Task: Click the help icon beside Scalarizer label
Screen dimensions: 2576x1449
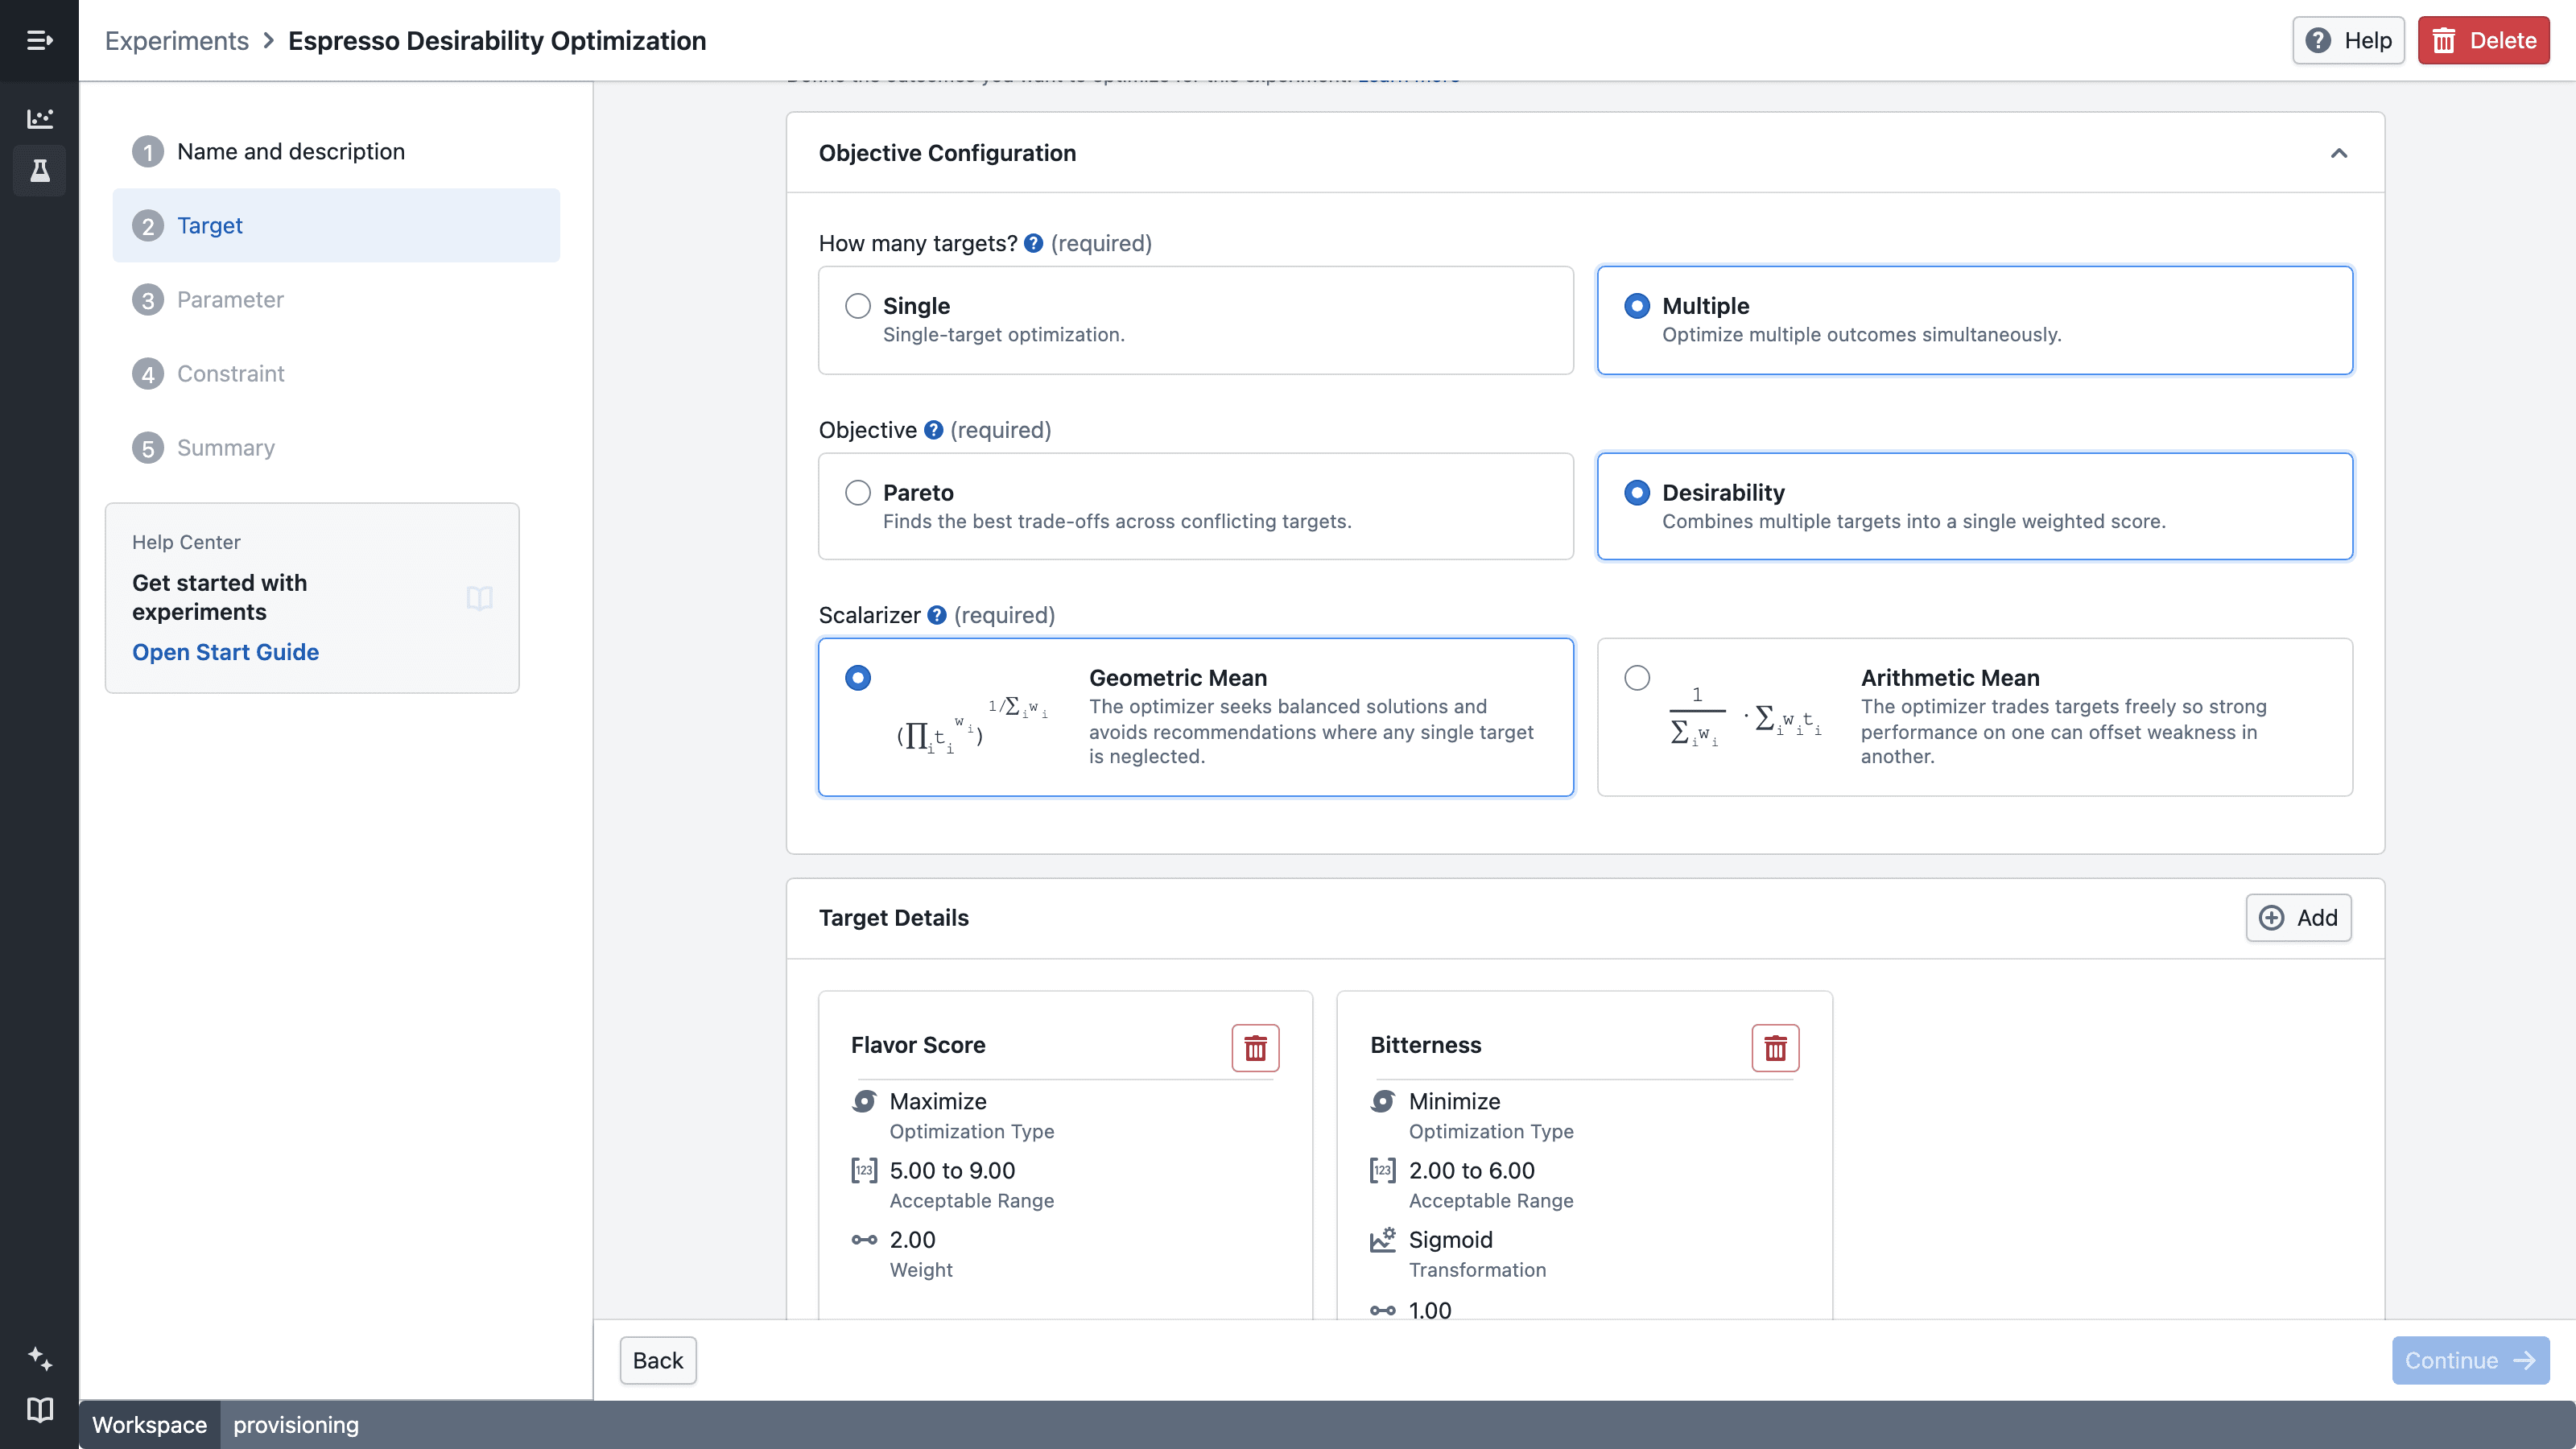Action: pos(937,615)
